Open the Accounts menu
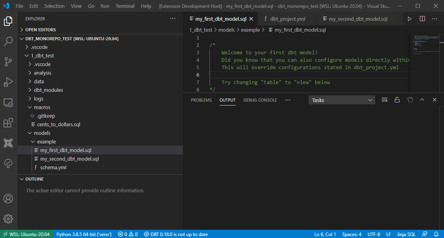The width and height of the screenshot is (444, 238). [x=8, y=199]
